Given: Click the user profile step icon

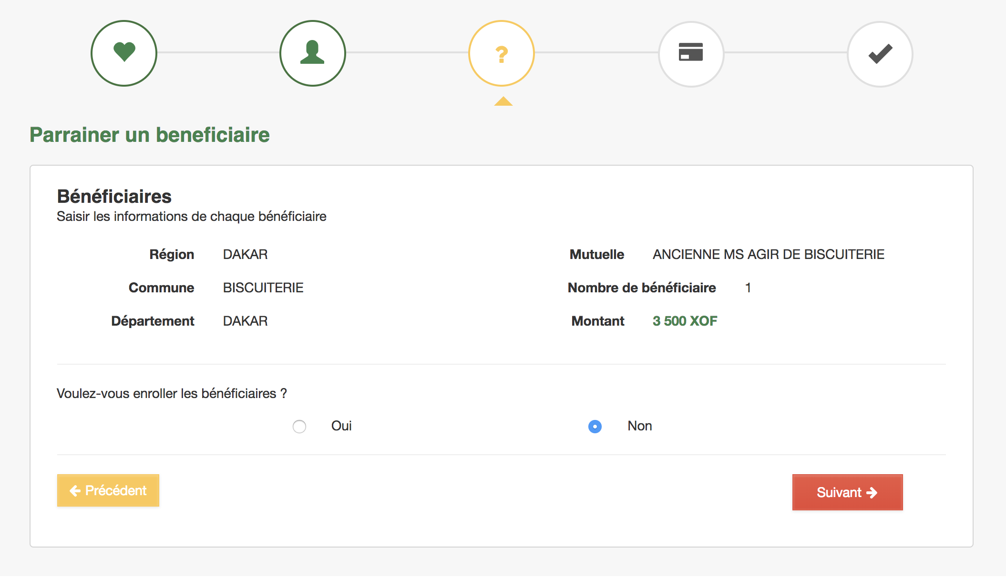Looking at the screenshot, I should tap(312, 53).
